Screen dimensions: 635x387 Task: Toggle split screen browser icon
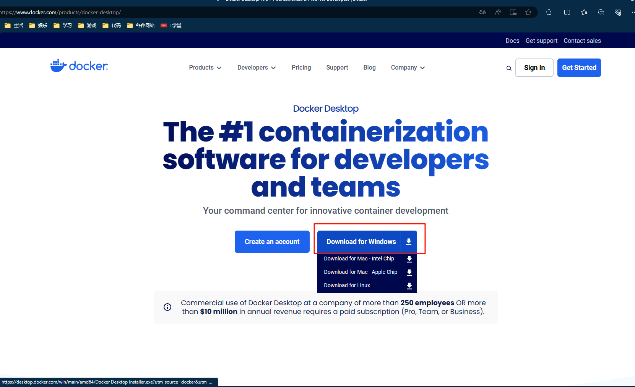[x=567, y=12]
